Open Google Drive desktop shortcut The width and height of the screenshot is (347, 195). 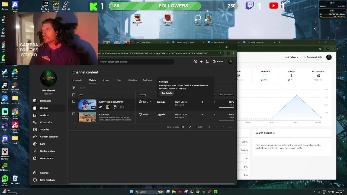coord(15,73)
